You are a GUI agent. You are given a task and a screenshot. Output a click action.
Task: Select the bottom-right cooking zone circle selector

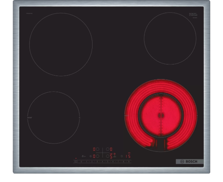(x=107, y=156)
